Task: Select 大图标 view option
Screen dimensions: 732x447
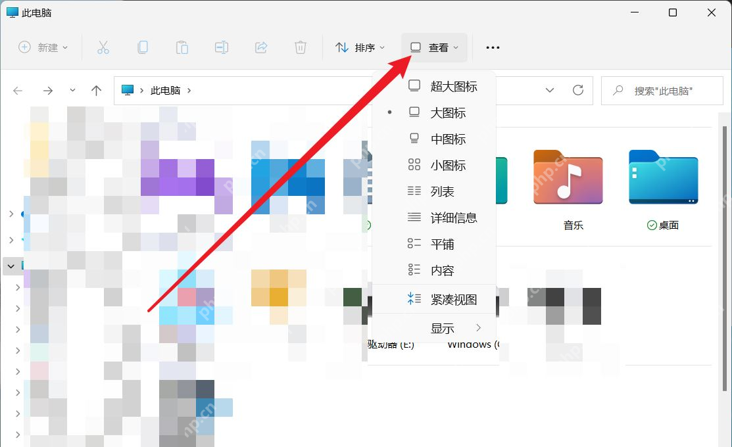Action: coord(433,112)
